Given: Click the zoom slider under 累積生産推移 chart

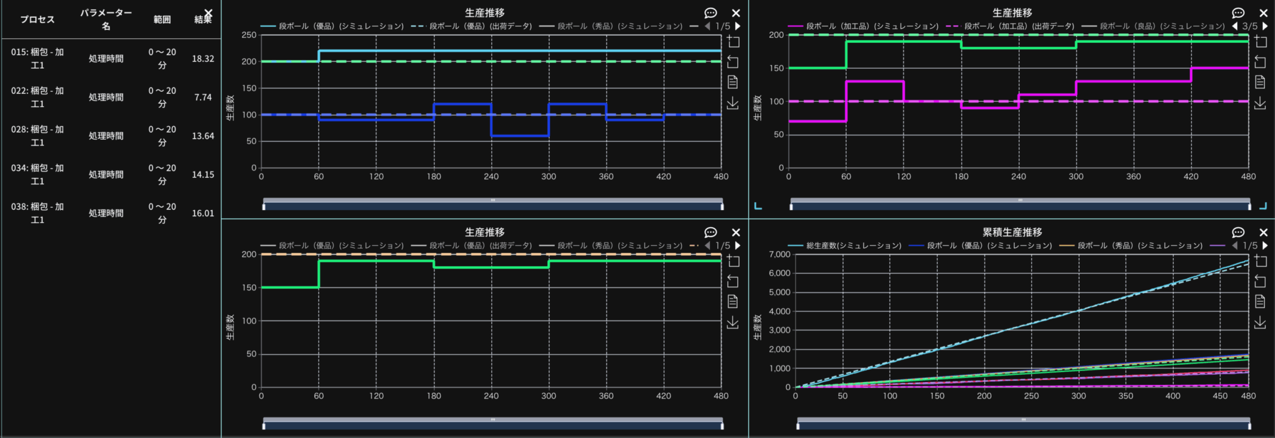Looking at the screenshot, I should (x=1023, y=424).
